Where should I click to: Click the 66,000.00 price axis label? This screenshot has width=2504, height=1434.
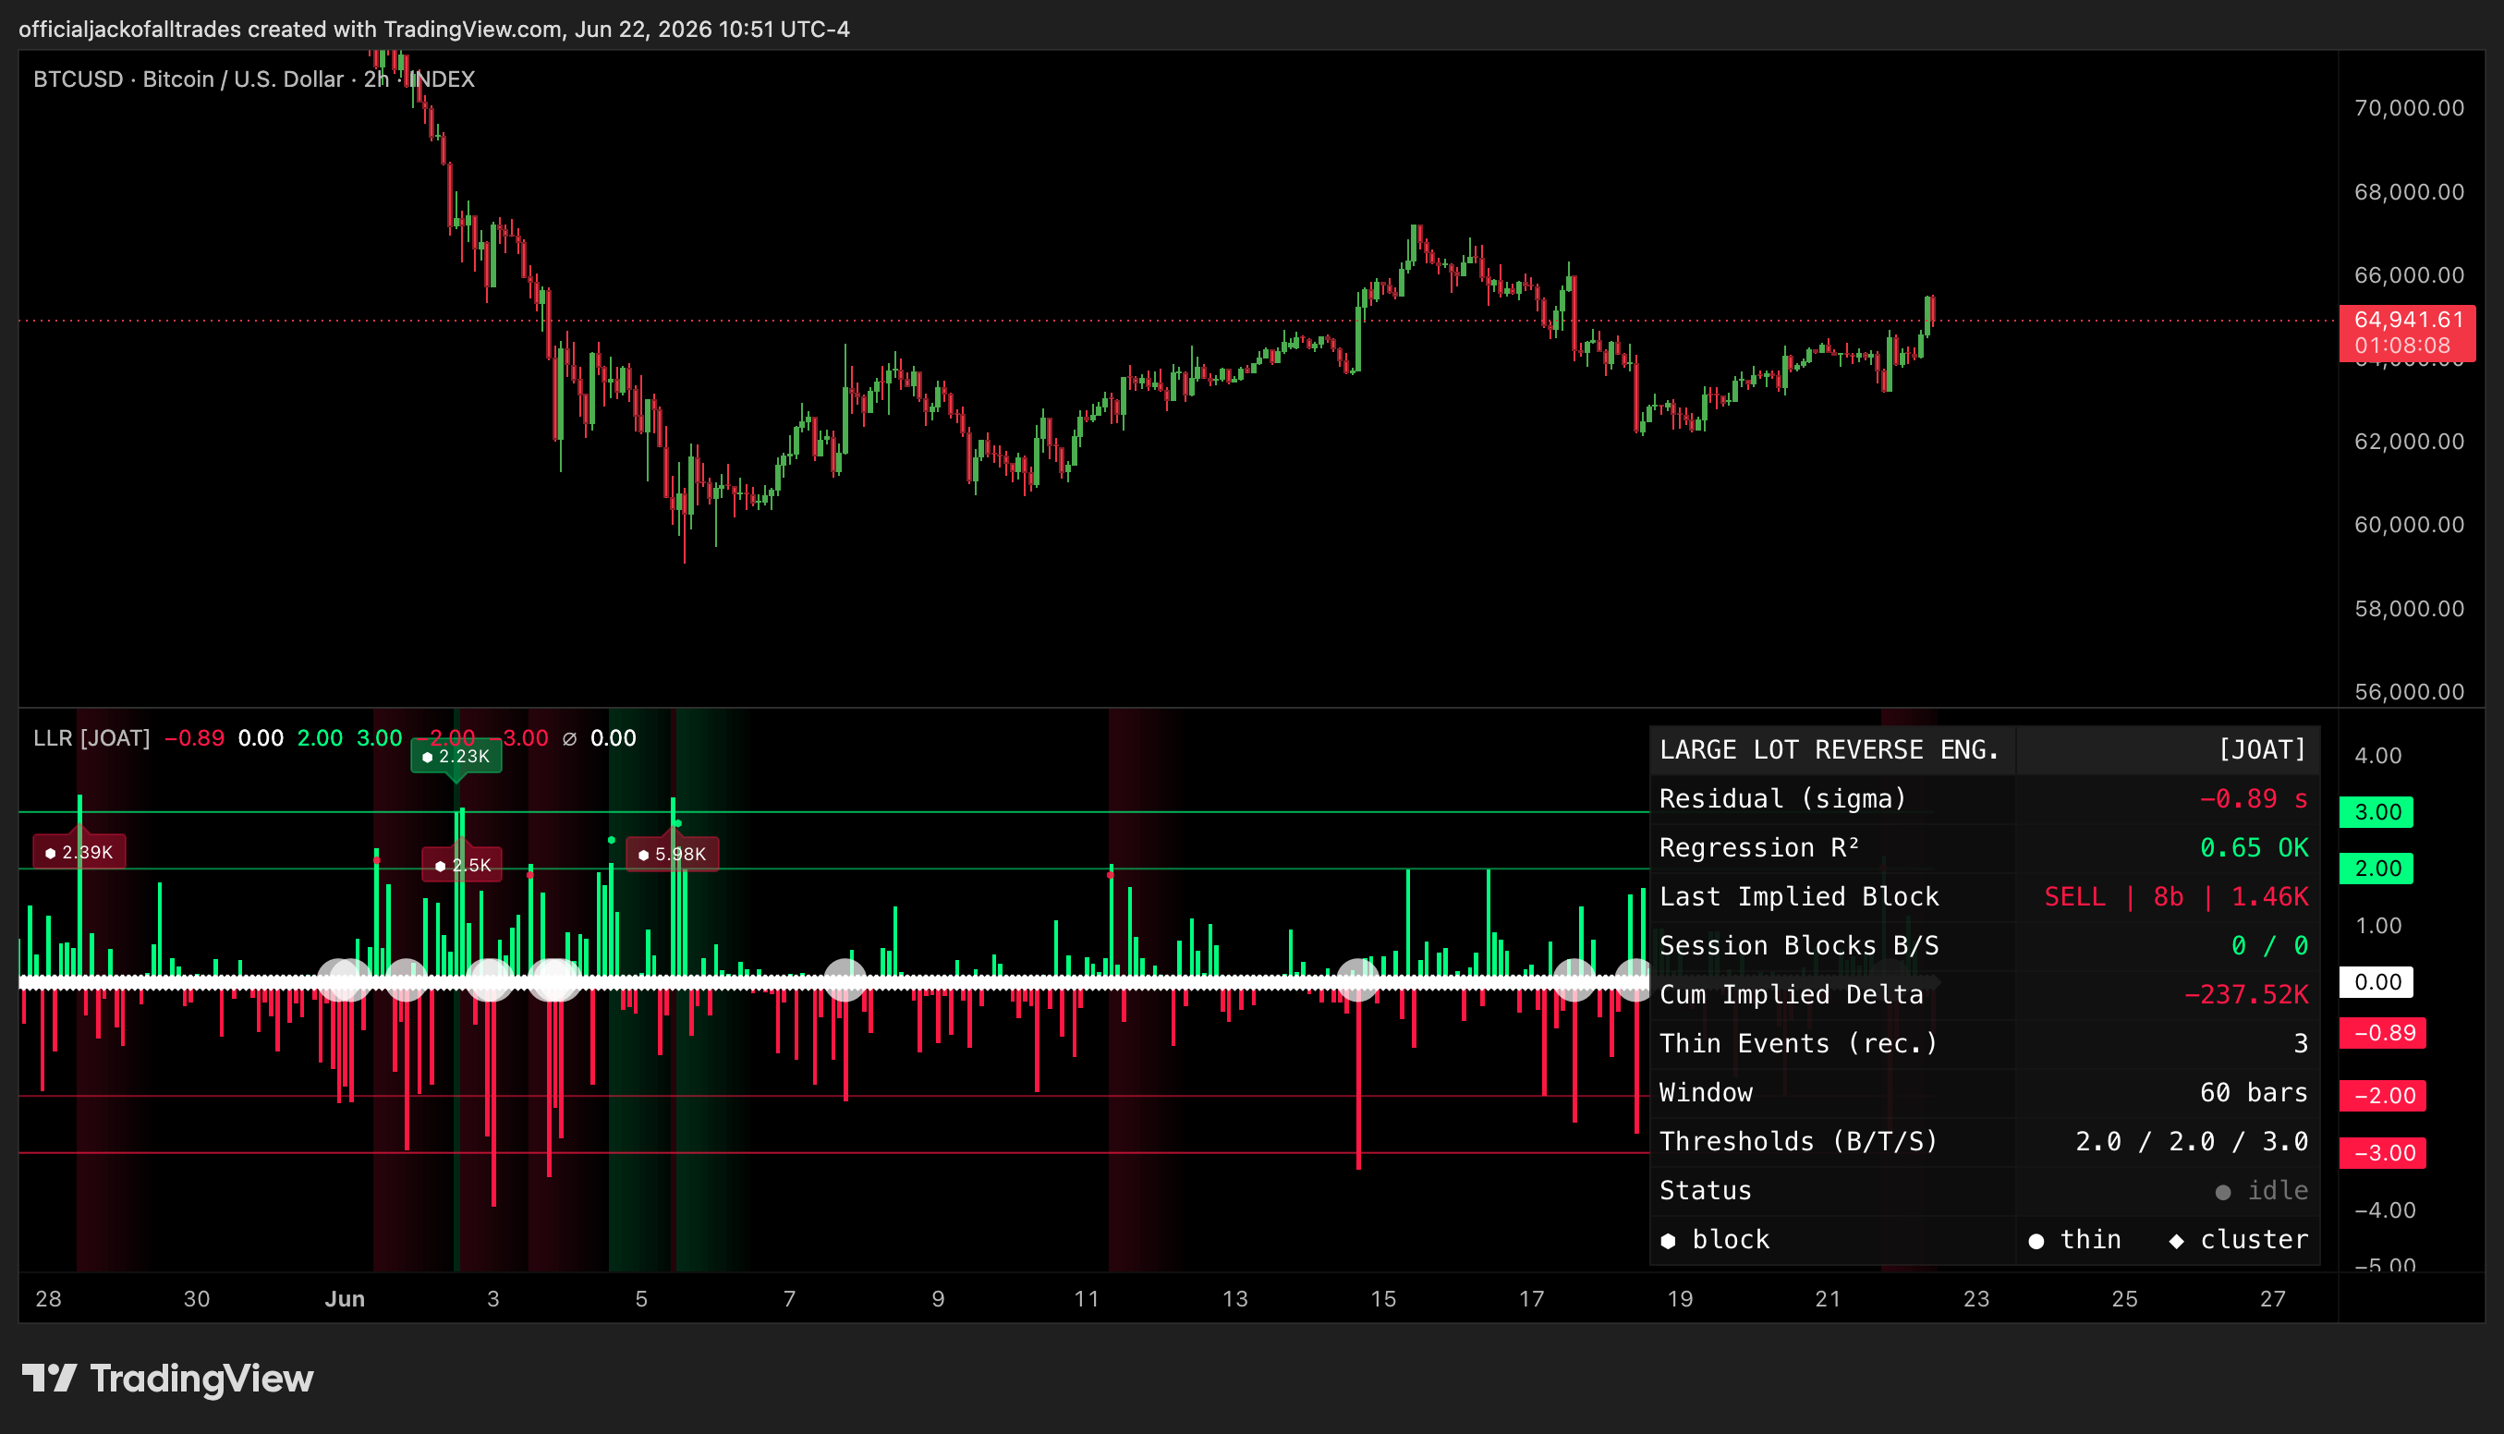pos(2409,274)
